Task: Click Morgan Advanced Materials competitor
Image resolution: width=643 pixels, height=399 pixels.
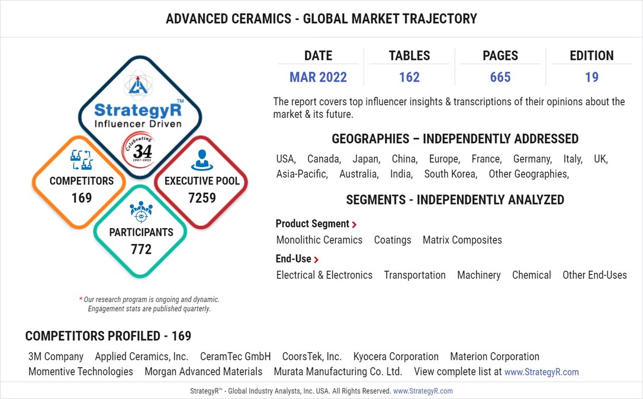Action: pyautogui.click(x=204, y=372)
